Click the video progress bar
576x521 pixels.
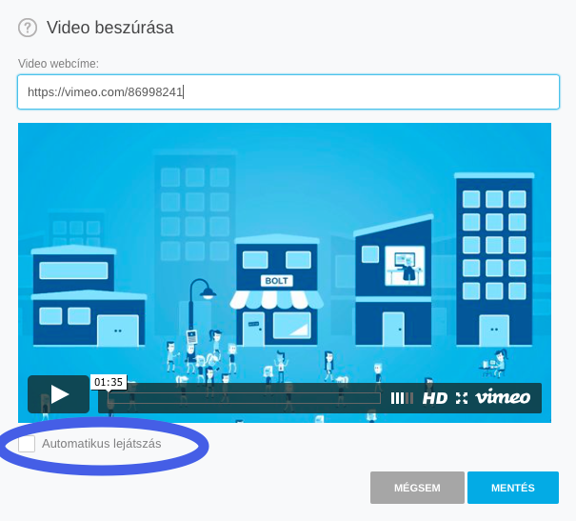coord(245,398)
